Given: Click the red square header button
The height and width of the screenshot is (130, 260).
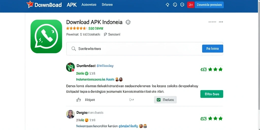Looking at the screenshot, I should [191, 5].
